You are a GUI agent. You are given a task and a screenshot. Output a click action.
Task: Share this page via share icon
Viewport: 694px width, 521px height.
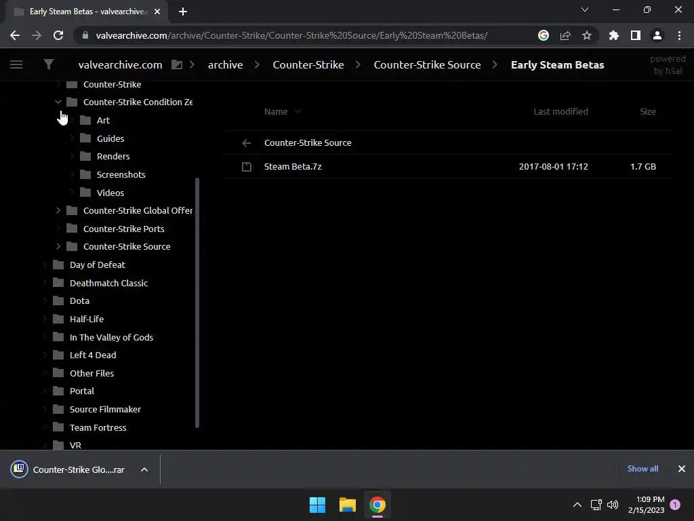565,35
